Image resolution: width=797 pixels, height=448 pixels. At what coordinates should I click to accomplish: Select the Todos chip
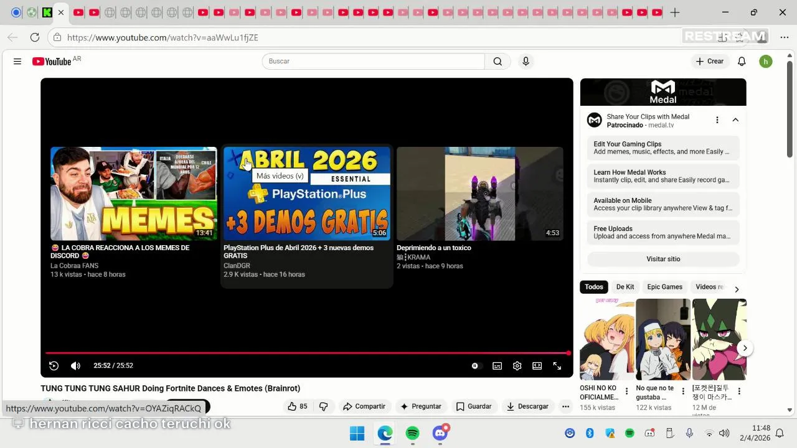point(594,287)
